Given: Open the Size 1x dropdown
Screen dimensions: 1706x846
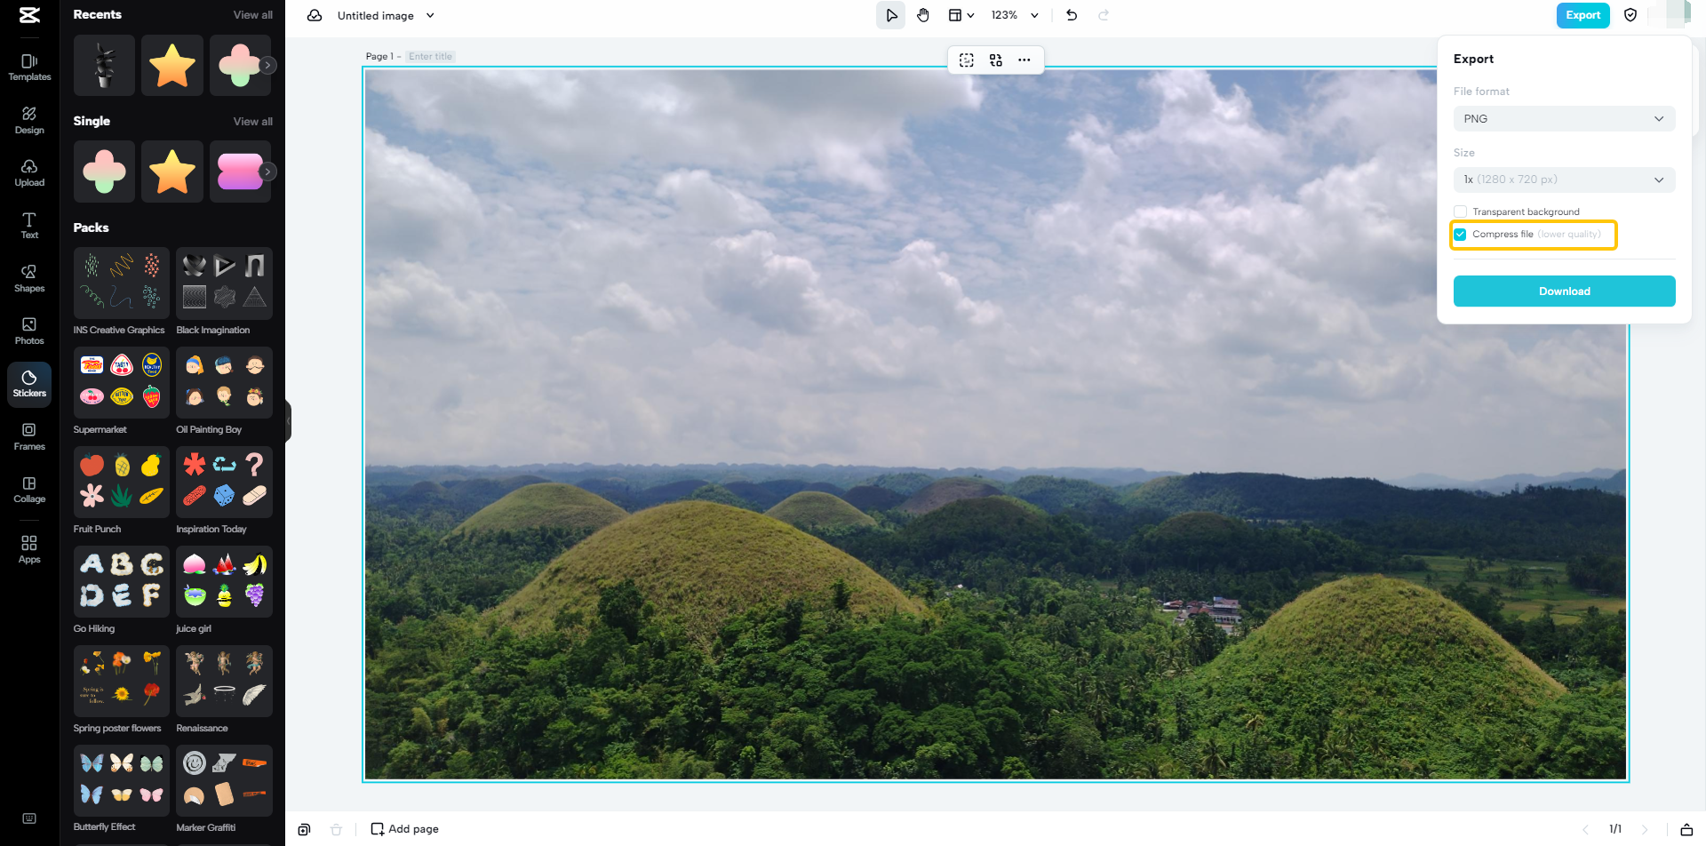Looking at the screenshot, I should tap(1564, 180).
